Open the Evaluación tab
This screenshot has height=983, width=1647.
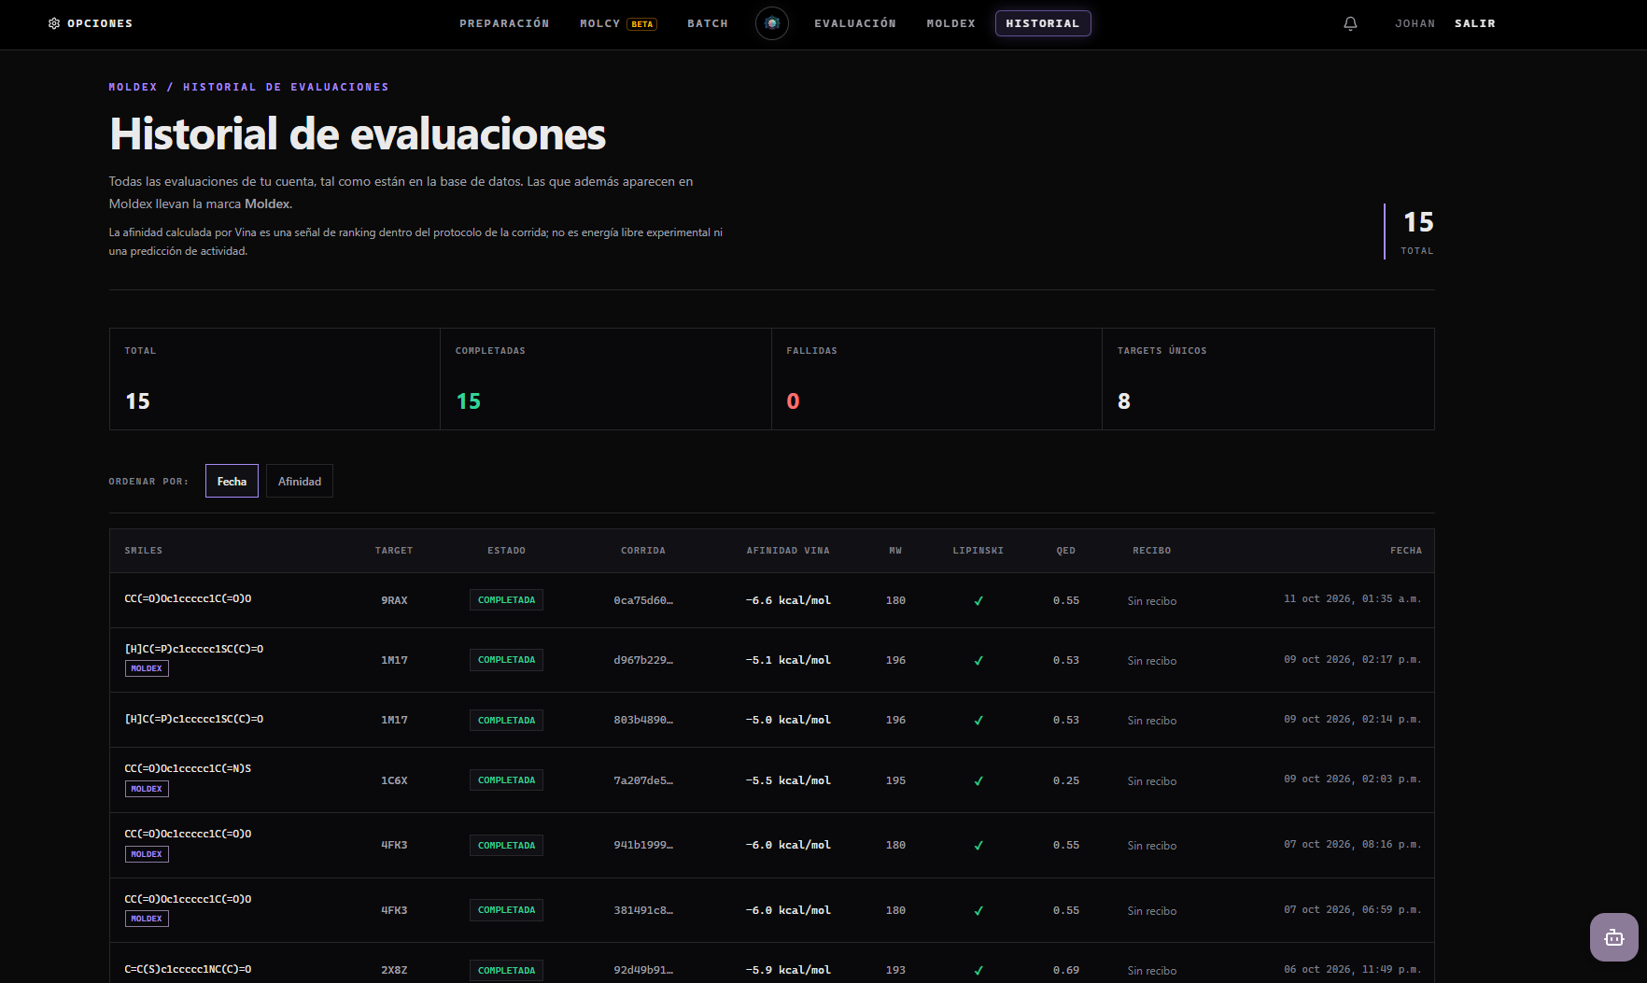coord(855,23)
